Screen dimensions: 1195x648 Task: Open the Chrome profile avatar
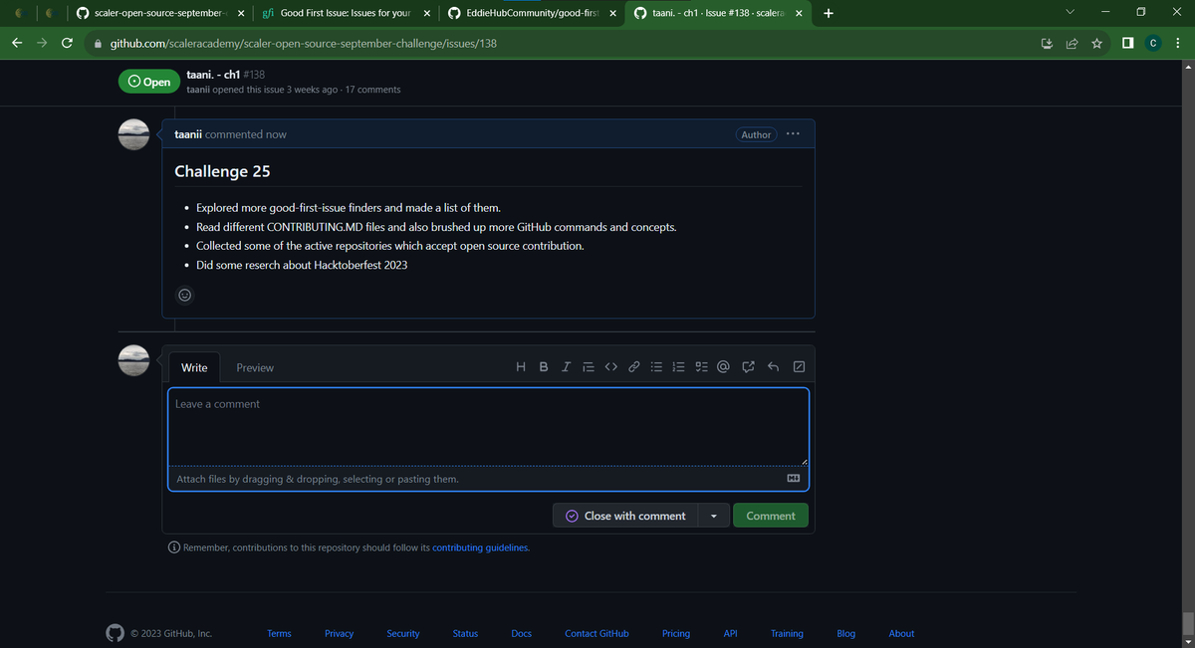point(1152,44)
